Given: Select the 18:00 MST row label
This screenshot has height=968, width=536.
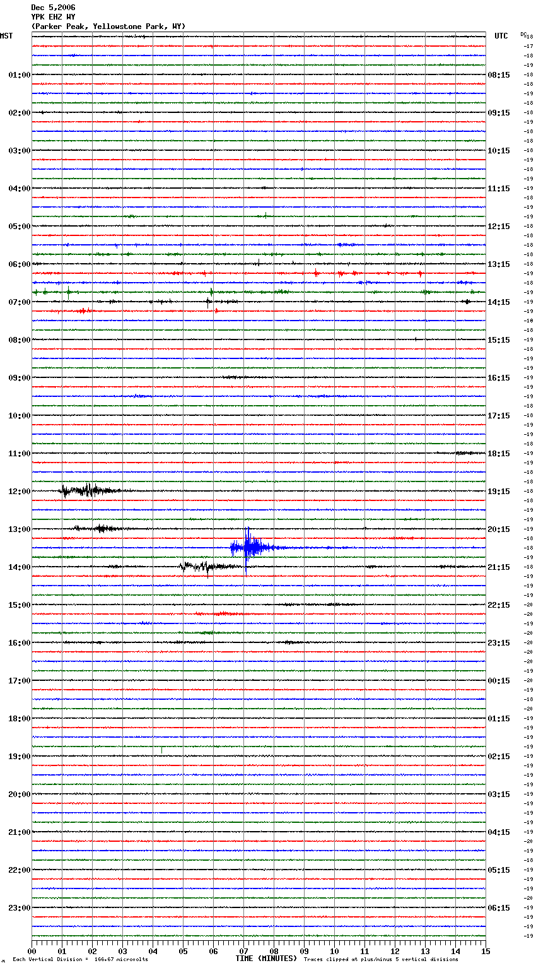Looking at the screenshot, I should (x=20, y=719).
